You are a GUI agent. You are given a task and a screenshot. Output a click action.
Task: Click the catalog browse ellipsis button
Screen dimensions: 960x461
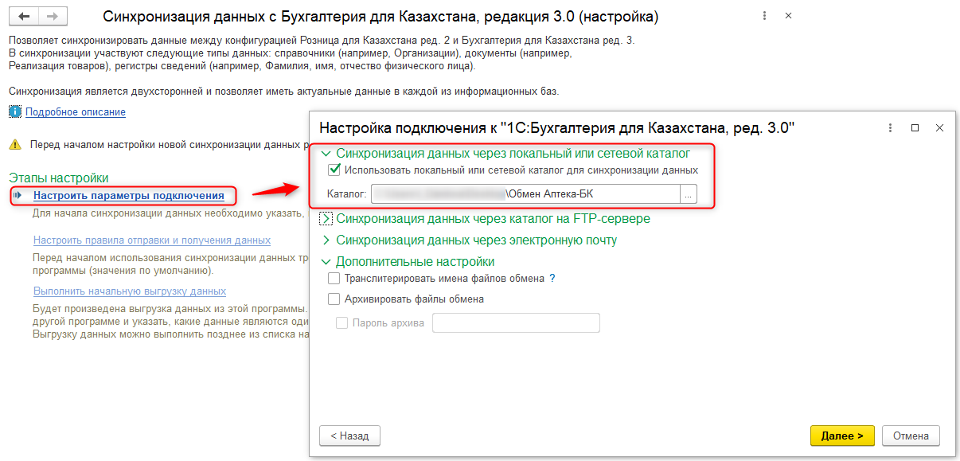click(689, 194)
